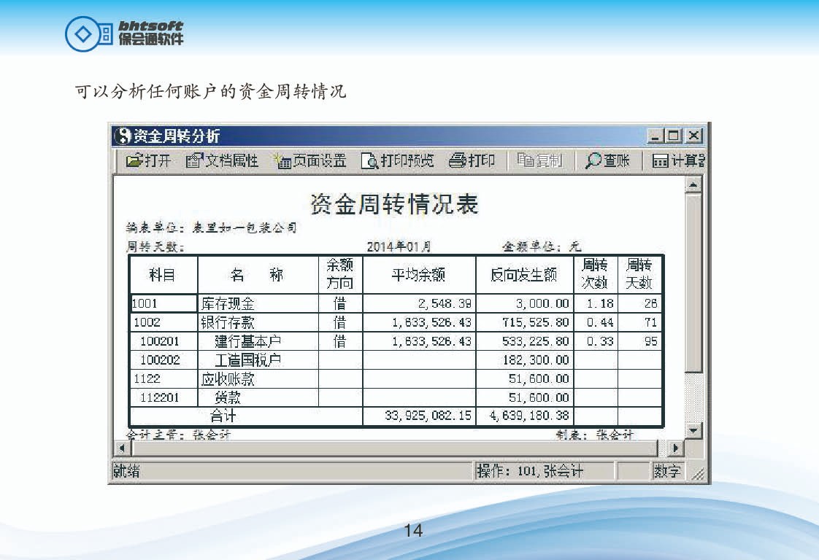Select the 银行存款 account row

coord(228,323)
